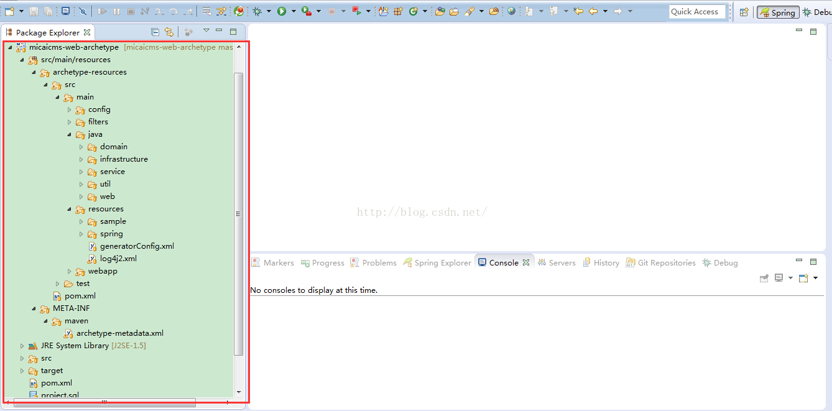Switch to the Debug perspective
The width and height of the screenshot is (832, 411).
[x=816, y=12]
